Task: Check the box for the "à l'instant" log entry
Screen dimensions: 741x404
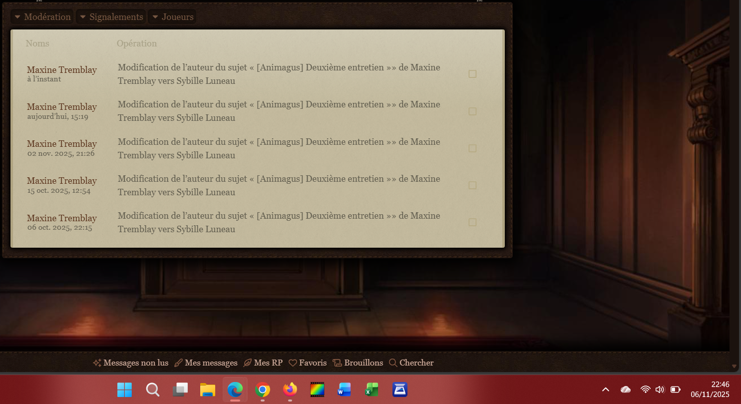Action: (x=472, y=74)
